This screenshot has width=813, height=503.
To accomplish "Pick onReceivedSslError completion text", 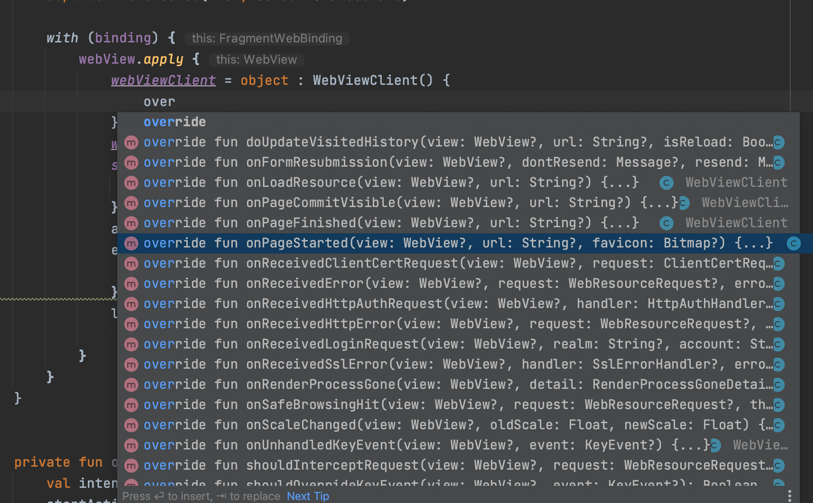I will pos(458,364).
